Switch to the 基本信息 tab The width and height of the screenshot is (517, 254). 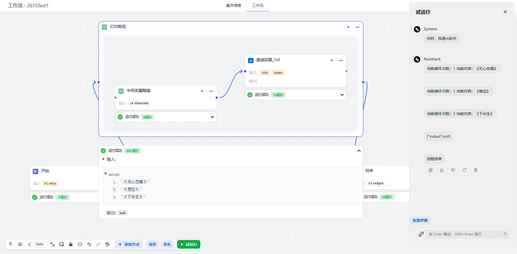click(x=233, y=5)
